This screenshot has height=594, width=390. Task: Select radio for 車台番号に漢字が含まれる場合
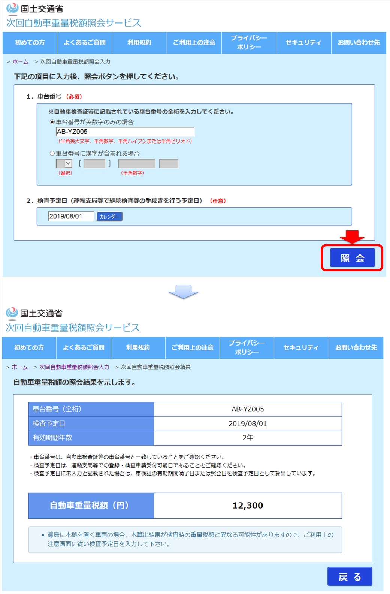[x=52, y=153]
